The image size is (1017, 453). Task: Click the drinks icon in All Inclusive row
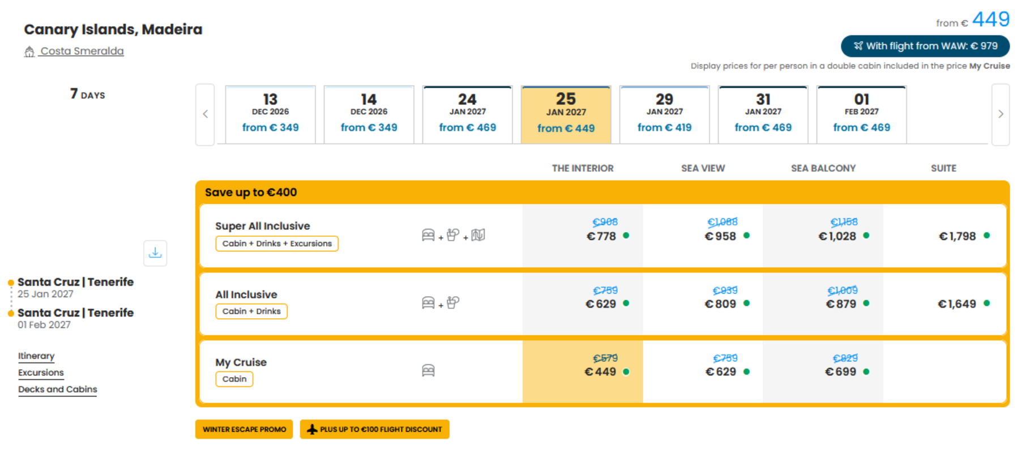click(453, 303)
